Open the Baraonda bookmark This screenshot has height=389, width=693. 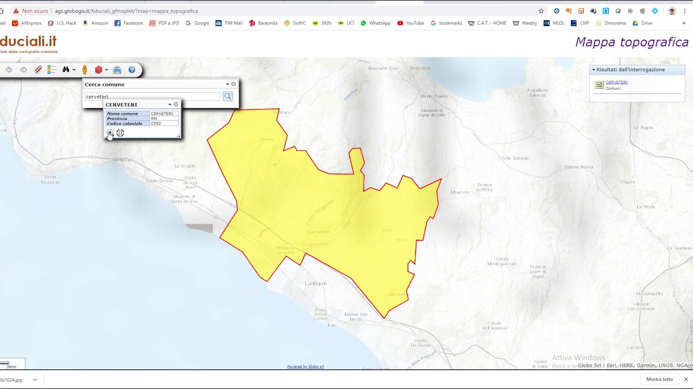[263, 23]
